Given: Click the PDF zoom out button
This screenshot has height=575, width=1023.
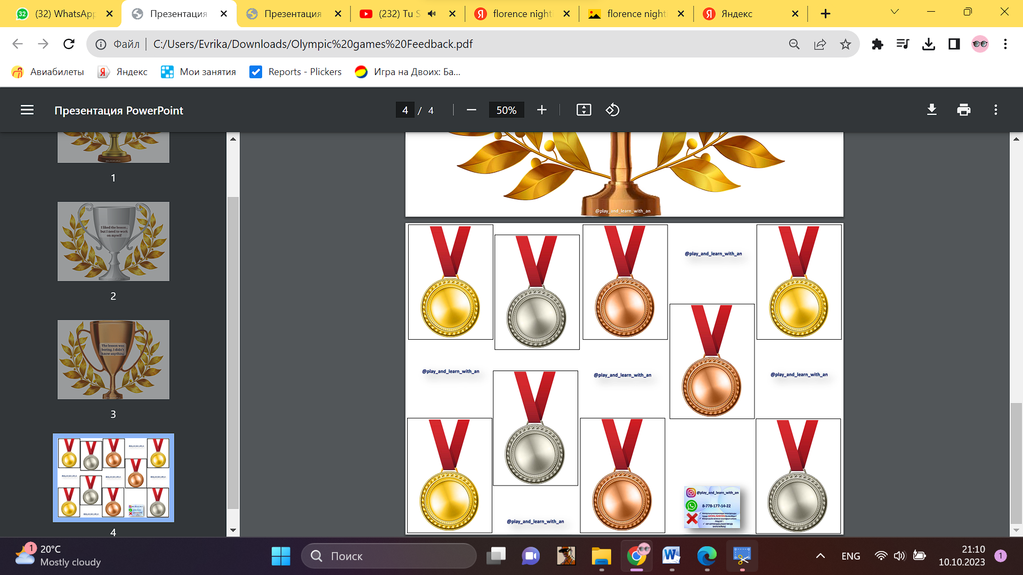Looking at the screenshot, I should pos(471,110).
